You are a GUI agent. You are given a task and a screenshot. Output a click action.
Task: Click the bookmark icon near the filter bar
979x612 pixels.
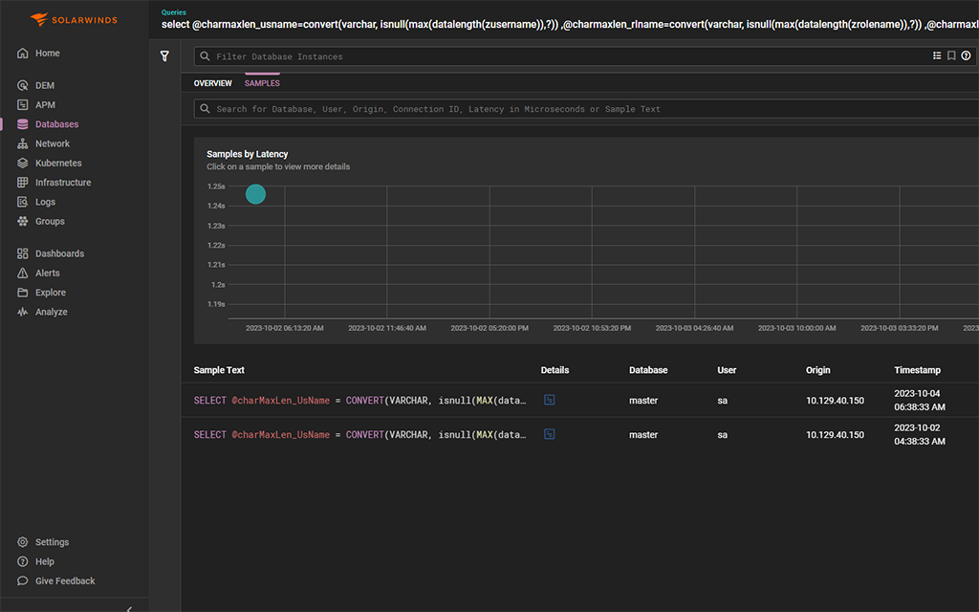click(x=951, y=56)
